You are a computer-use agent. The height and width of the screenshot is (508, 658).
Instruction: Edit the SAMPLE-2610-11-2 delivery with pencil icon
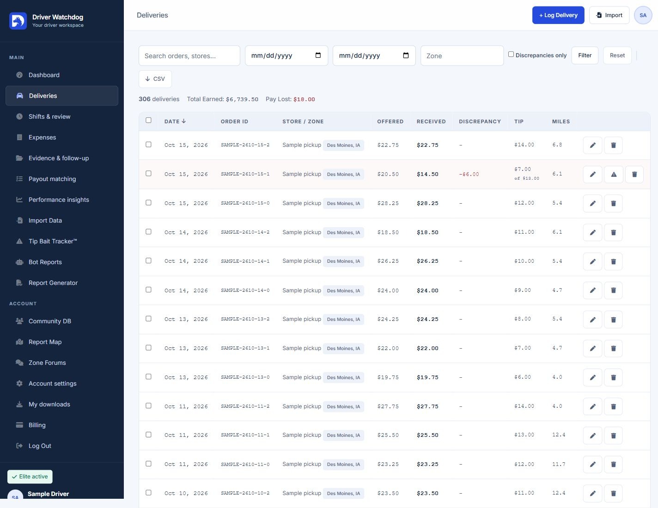click(592, 407)
